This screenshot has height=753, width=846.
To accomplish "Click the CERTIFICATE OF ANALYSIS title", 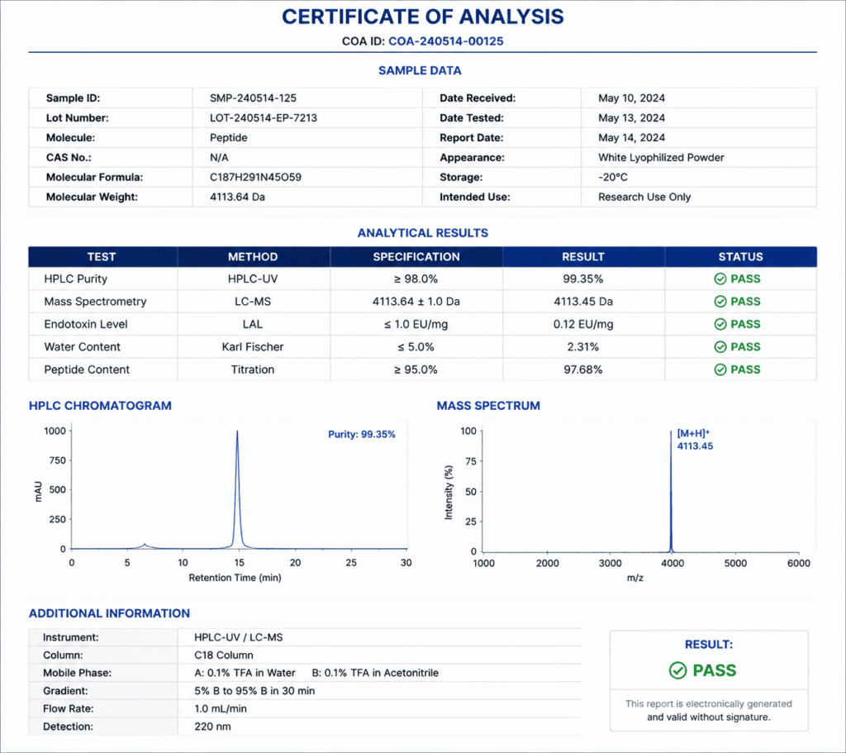I will (423, 17).
